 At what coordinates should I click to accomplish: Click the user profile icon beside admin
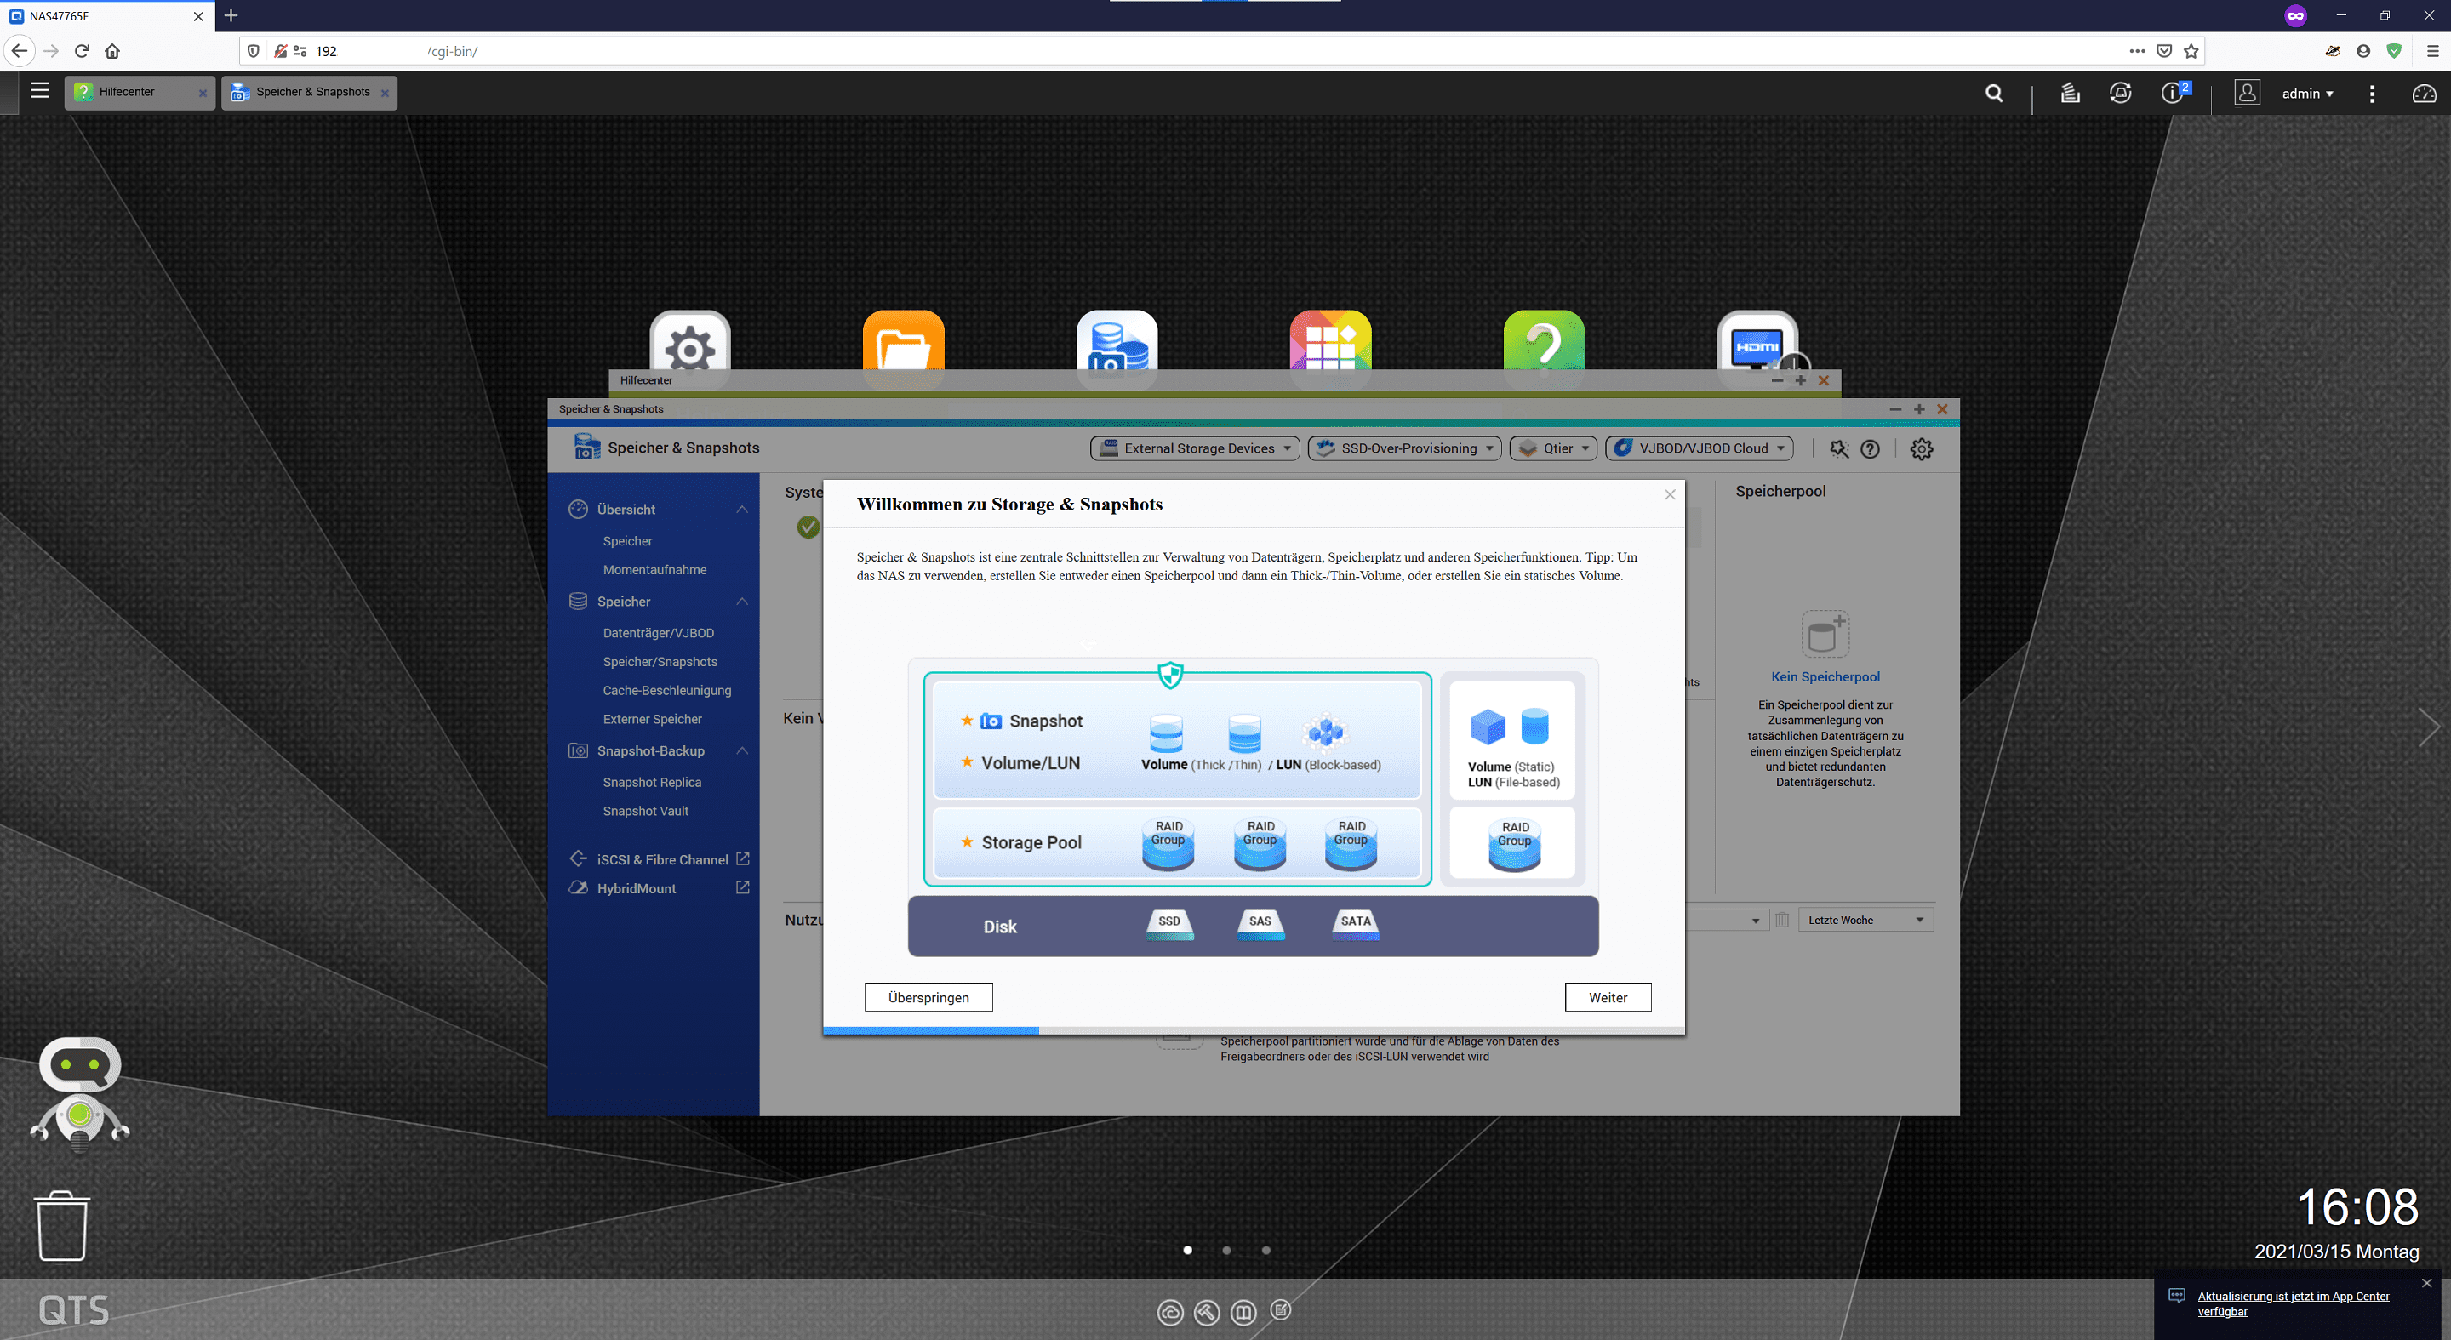click(x=2248, y=92)
